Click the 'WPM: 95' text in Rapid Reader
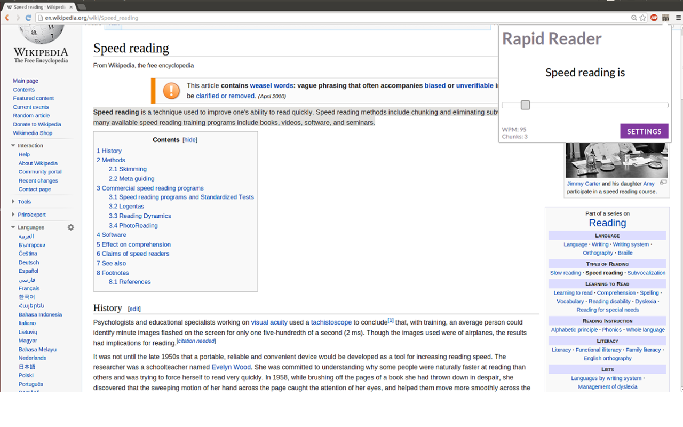The image size is (683, 427). click(x=514, y=130)
